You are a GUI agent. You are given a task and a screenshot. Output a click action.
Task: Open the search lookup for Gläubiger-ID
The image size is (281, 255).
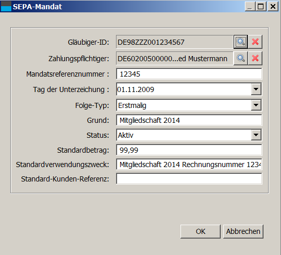tap(240, 42)
